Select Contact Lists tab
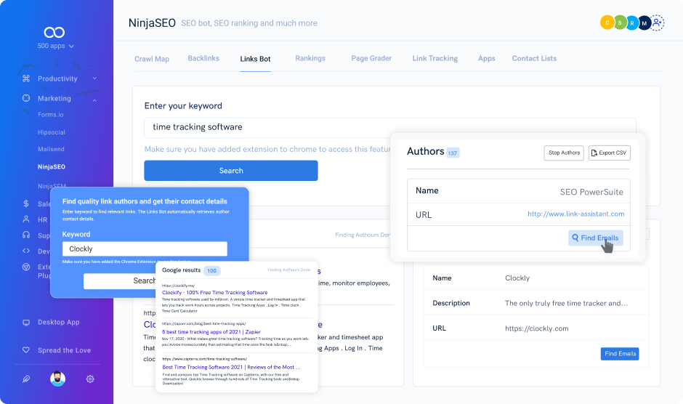The height and width of the screenshot is (404, 683). click(534, 58)
